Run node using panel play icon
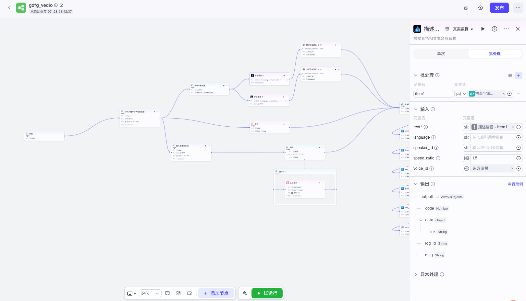Viewport: 526px width, 301px height. [x=483, y=29]
